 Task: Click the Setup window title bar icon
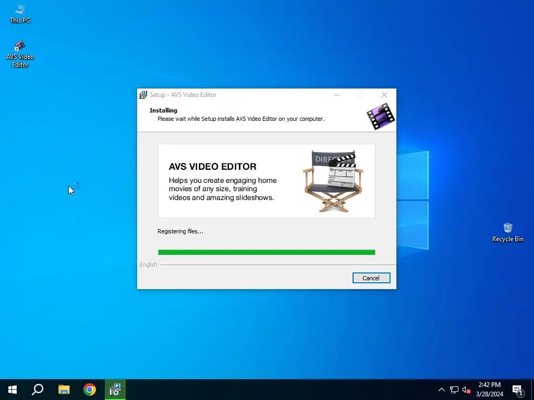click(143, 95)
